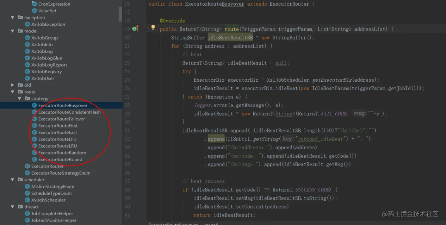Click class icon beside ExecutorRouteRound

pos(35,160)
